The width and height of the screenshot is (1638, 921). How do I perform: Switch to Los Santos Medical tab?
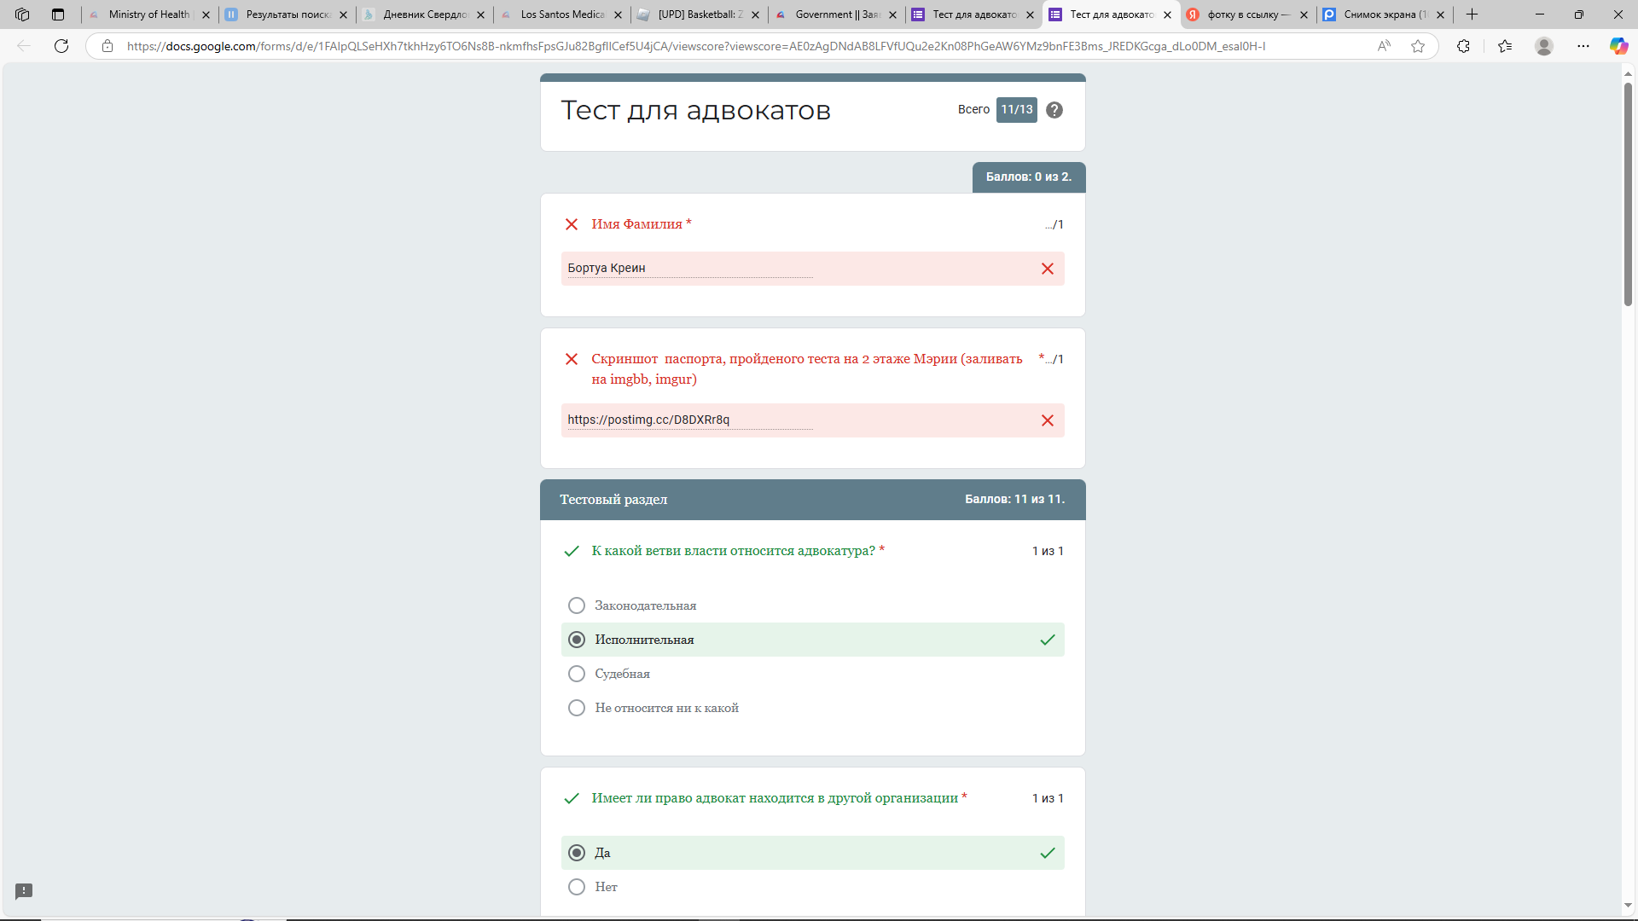(x=561, y=14)
